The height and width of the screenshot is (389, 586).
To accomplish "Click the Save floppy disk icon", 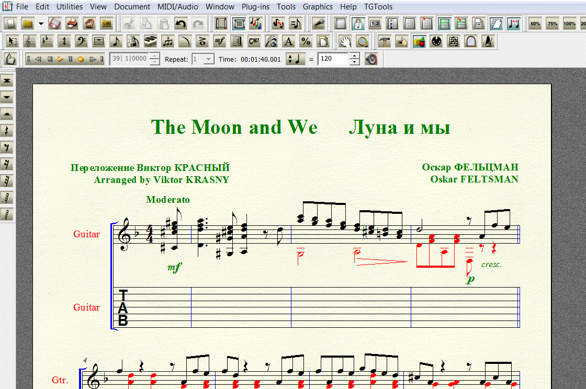I will (x=54, y=24).
